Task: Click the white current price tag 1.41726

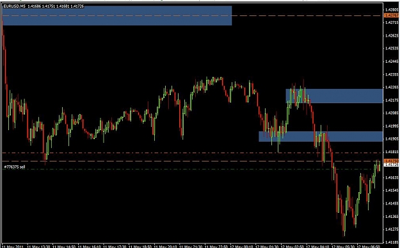Action: (392, 165)
